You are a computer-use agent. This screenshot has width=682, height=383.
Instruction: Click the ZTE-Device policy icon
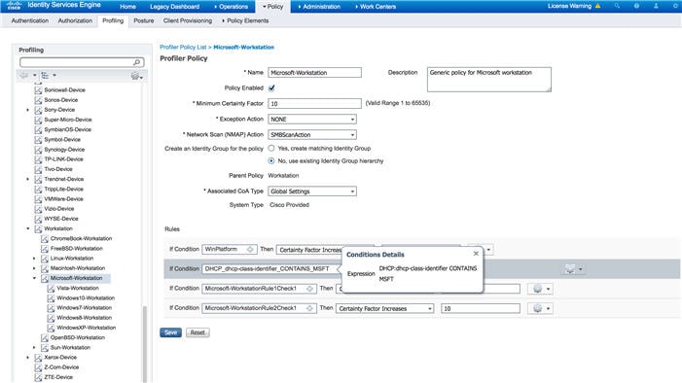coord(38,377)
